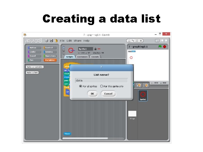Click the Sprite1 name field

(x=86, y=49)
